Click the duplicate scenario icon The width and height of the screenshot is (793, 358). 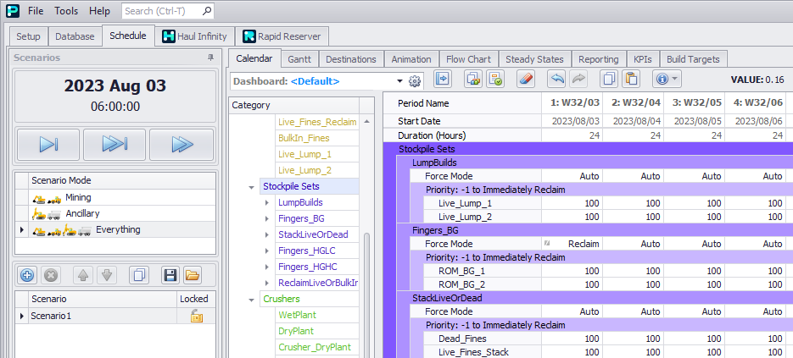coord(140,275)
